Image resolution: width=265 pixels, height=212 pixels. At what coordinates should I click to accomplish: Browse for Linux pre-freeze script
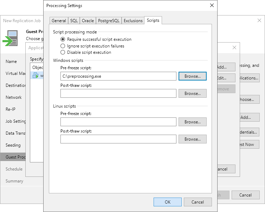[193, 122]
